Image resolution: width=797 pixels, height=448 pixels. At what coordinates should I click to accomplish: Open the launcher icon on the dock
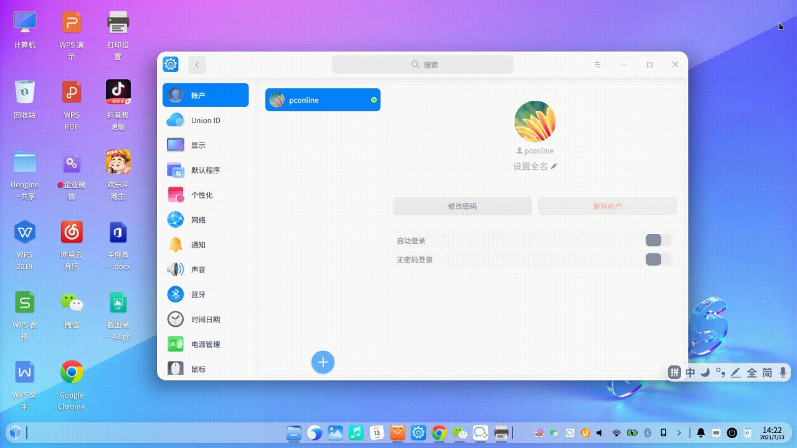(15, 432)
